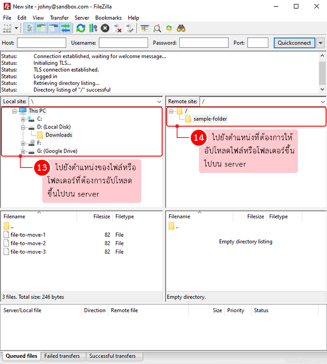Toggle synchronized browsing icon

pos(169,28)
